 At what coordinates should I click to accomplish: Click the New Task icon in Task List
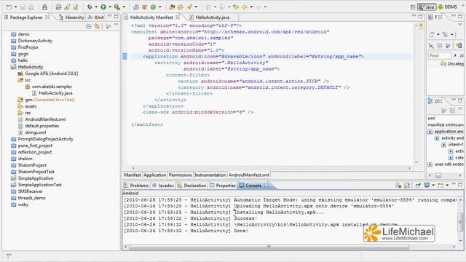click(432, 35)
